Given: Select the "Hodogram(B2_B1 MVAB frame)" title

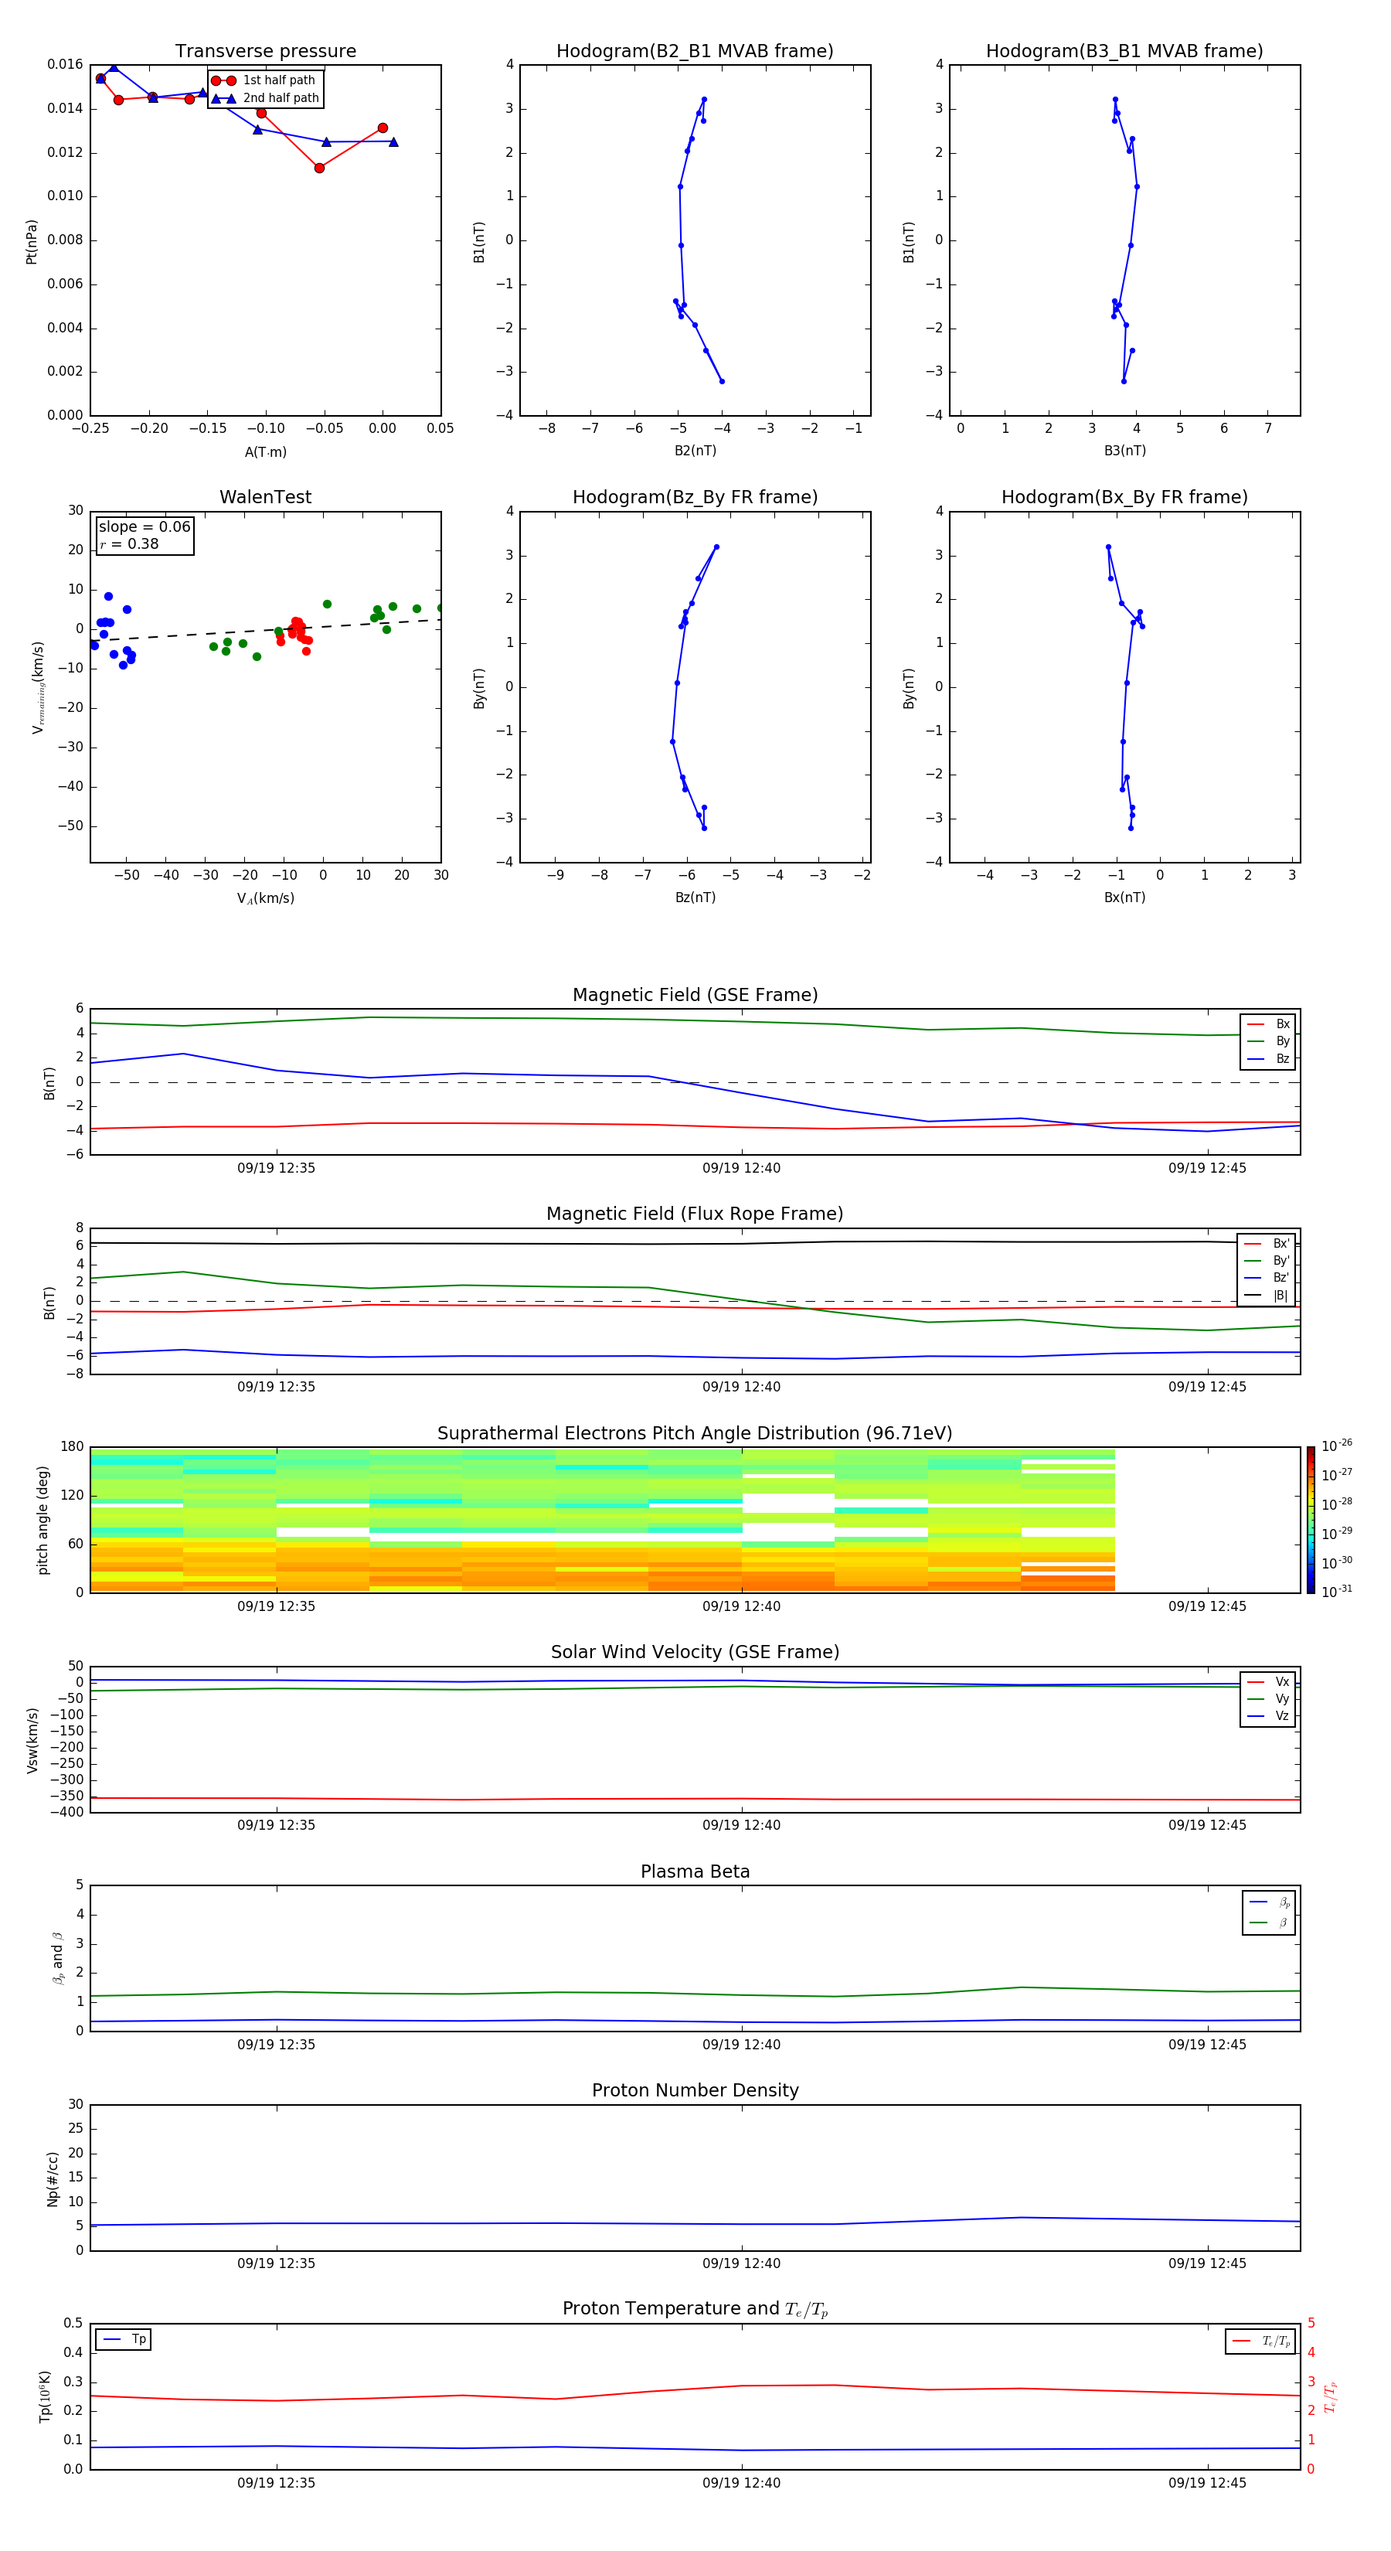Looking at the screenshot, I should click(x=695, y=52).
